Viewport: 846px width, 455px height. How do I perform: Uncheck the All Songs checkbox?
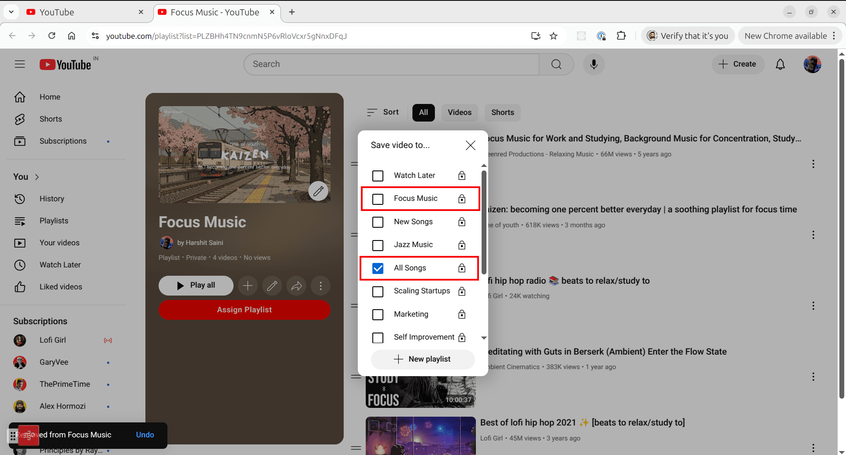point(378,268)
